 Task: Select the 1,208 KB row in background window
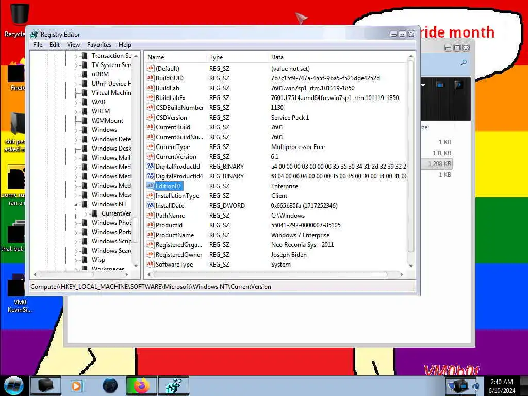[x=437, y=164]
